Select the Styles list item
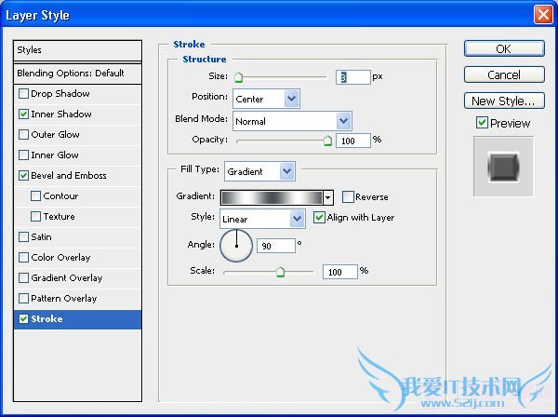The width and height of the screenshot is (558, 417). pos(79,50)
